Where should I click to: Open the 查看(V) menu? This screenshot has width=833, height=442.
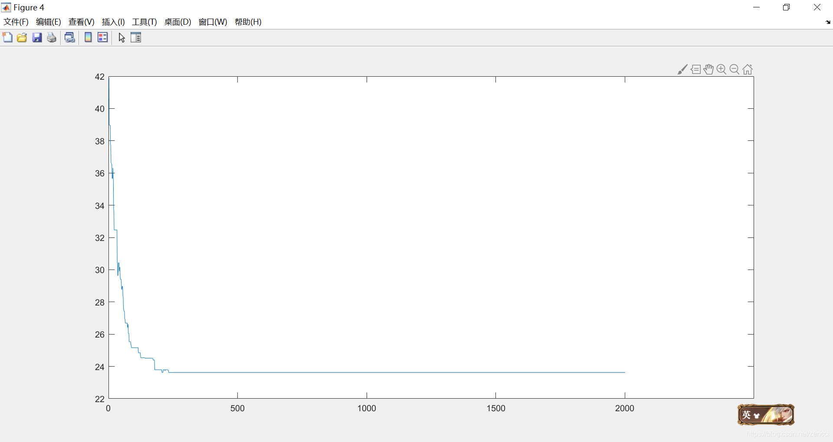point(81,22)
